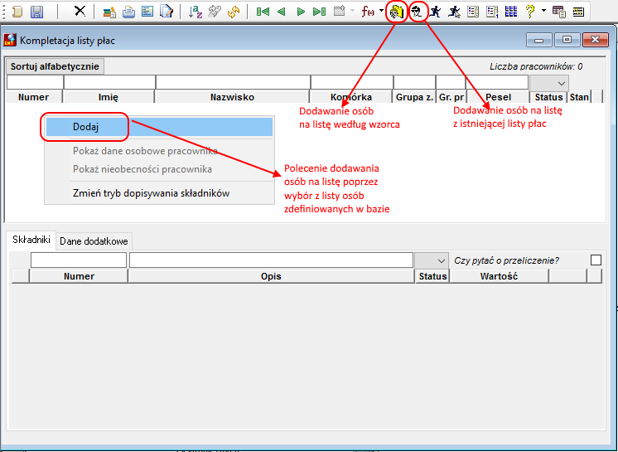This screenshot has height=452, width=618.
Task: Add persons by template icon
Action: (397, 12)
